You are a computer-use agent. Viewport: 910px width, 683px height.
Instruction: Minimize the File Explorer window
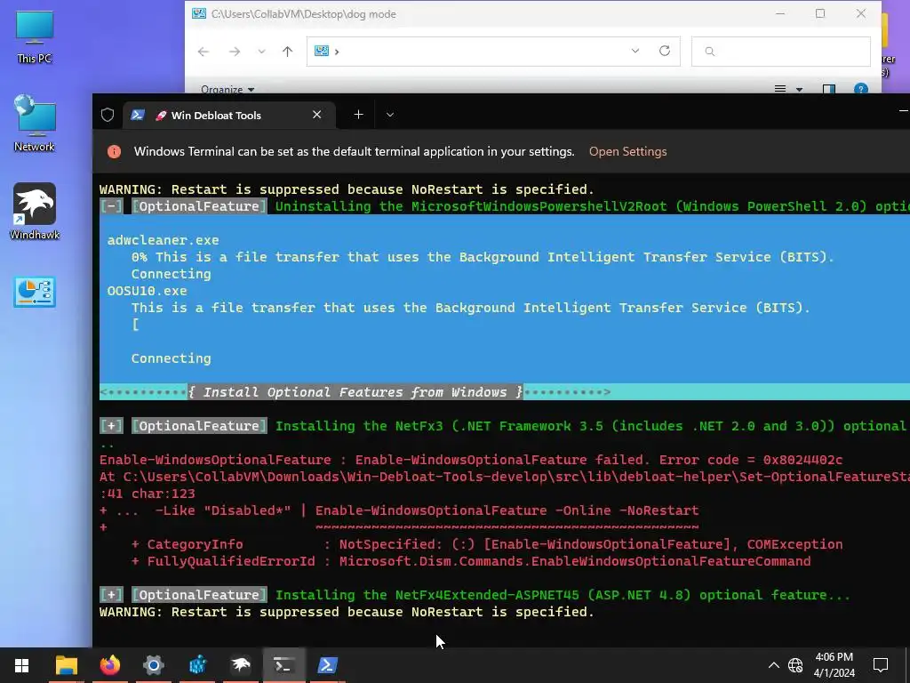pos(779,14)
